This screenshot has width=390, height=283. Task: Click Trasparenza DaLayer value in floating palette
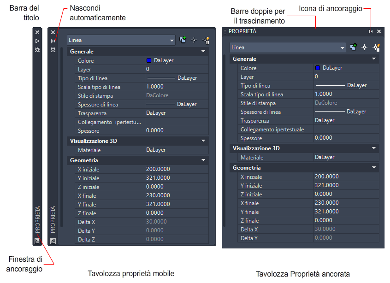[177, 113]
